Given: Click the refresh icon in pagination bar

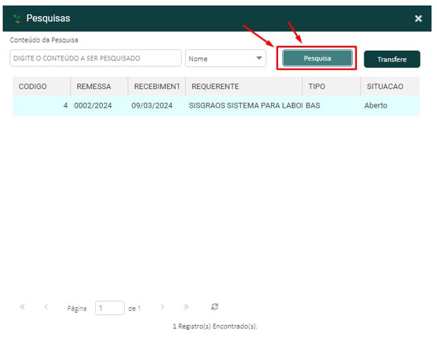Looking at the screenshot, I should click(215, 307).
